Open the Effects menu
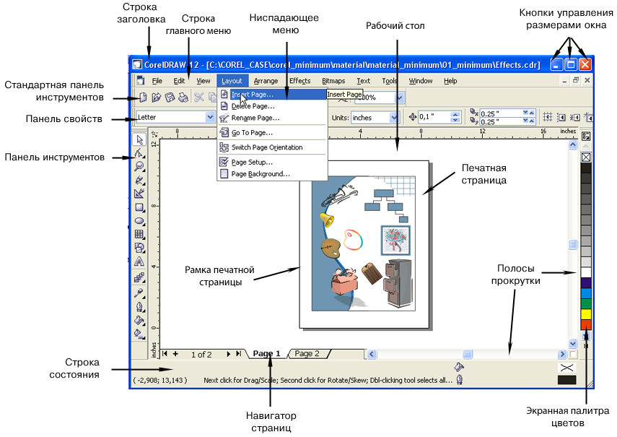 coord(300,81)
